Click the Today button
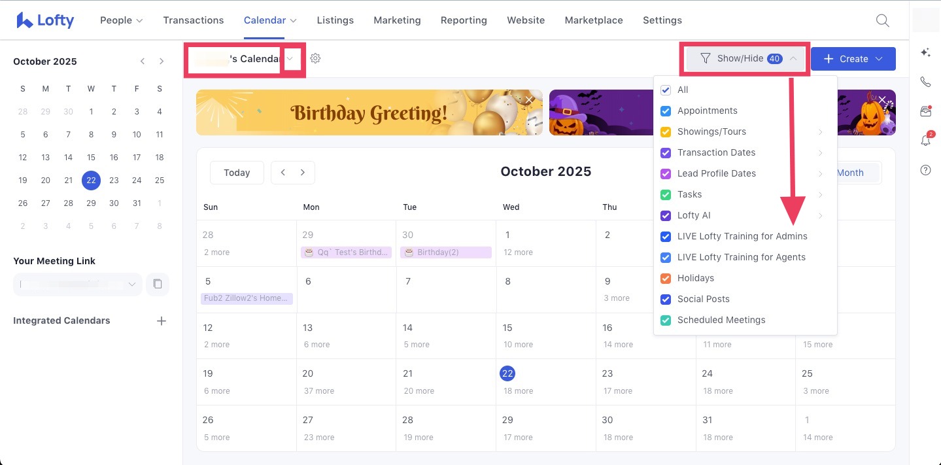The image size is (941, 465). click(237, 172)
